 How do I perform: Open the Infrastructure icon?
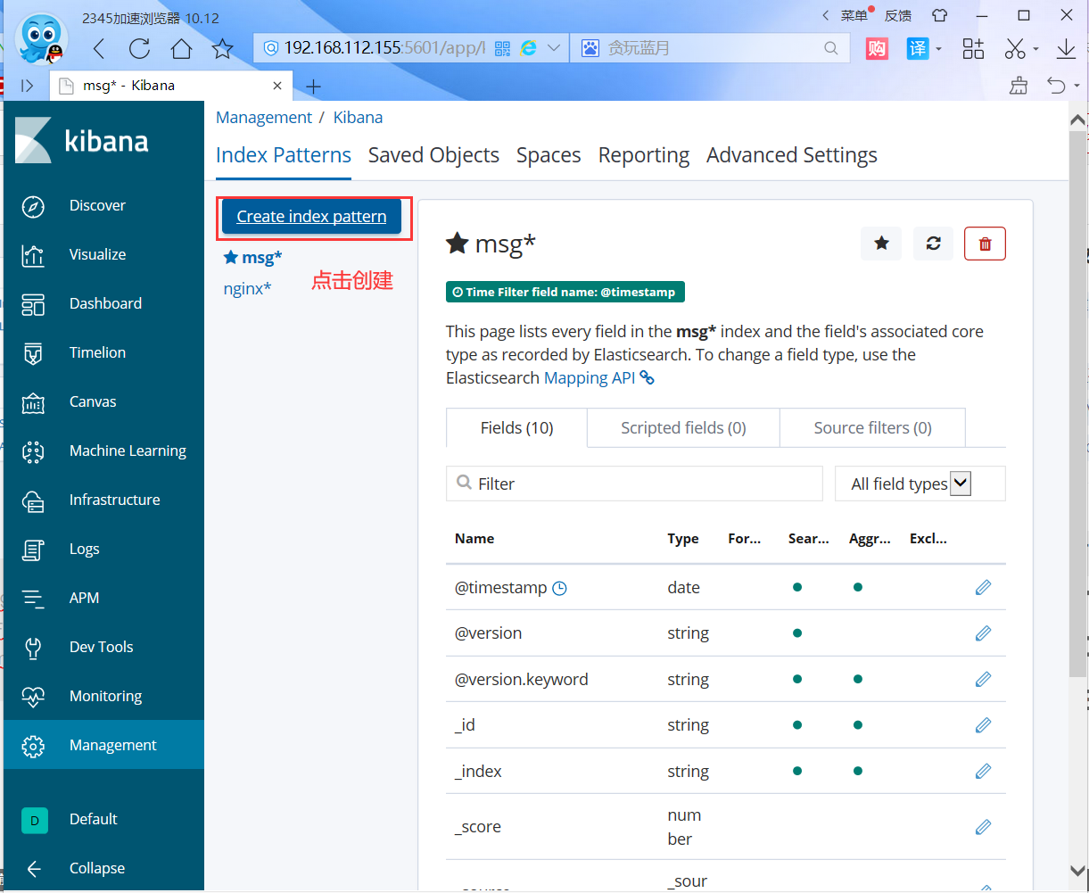point(33,500)
